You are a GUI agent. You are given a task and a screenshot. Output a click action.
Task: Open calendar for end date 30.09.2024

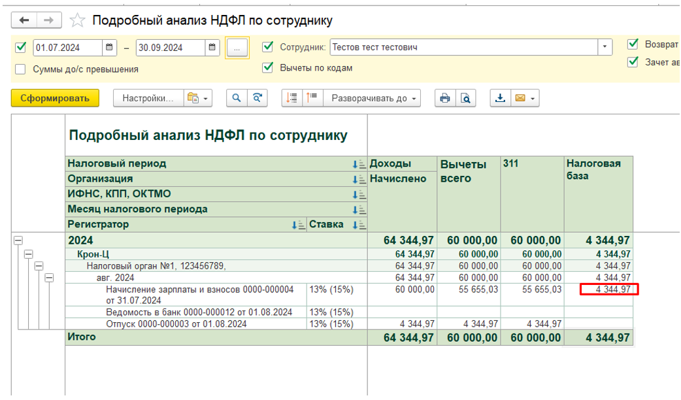point(211,48)
